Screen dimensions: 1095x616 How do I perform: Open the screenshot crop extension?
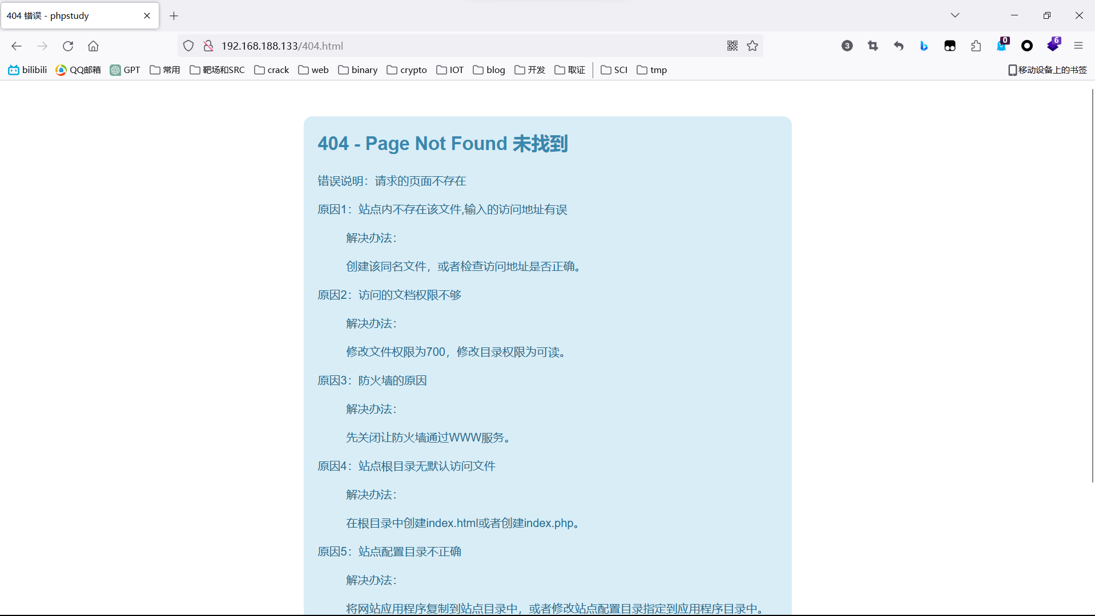tap(873, 46)
